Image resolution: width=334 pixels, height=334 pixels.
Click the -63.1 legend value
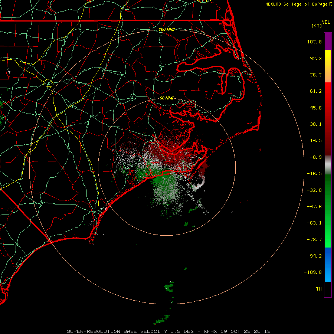(x=314, y=223)
